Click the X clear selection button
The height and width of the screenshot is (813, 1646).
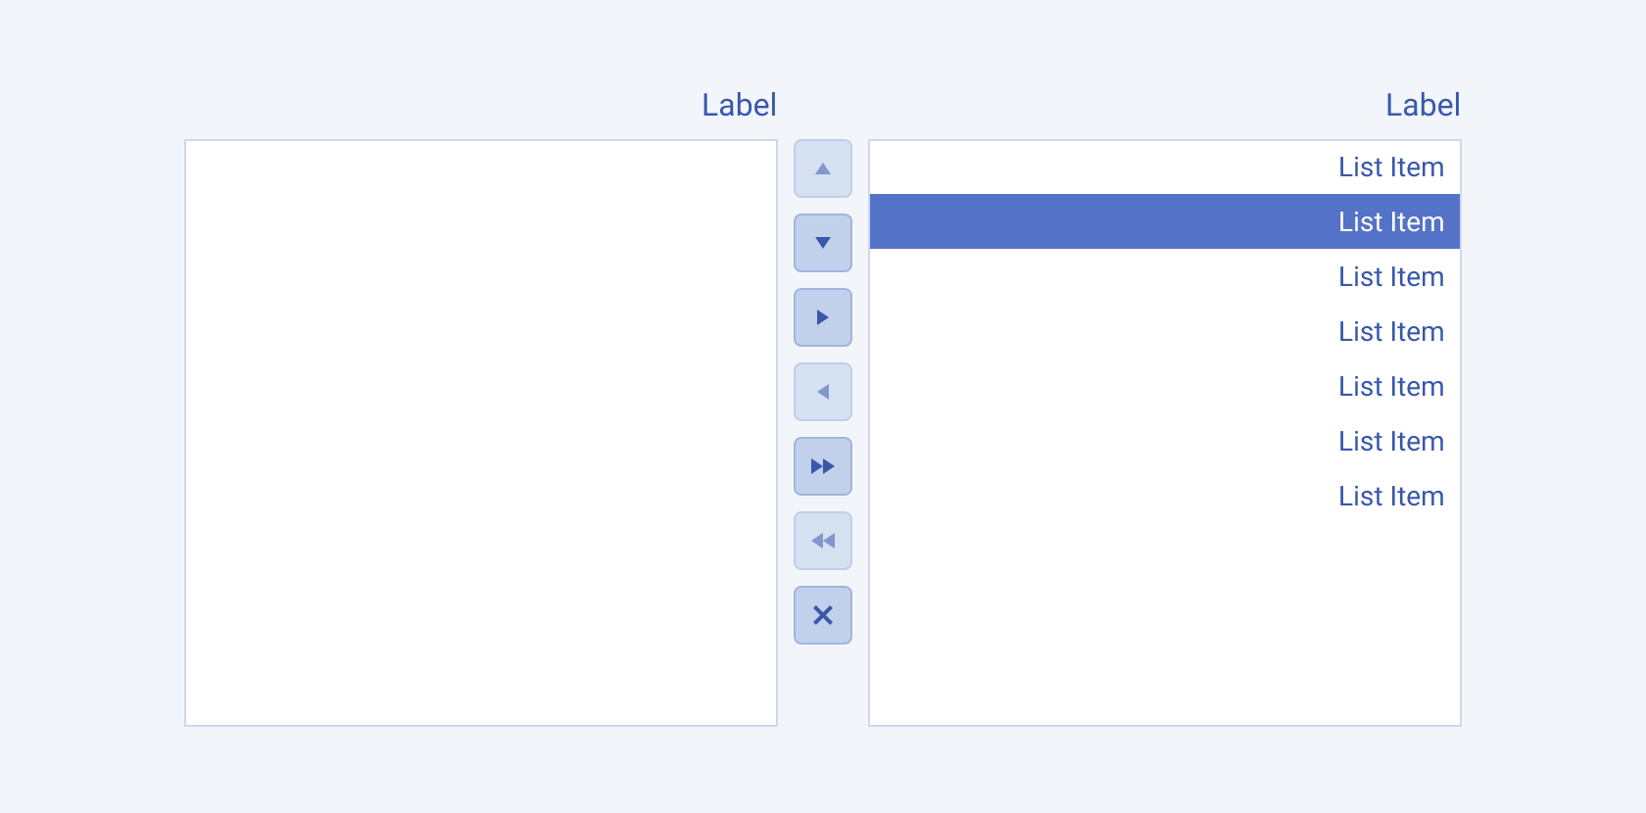(x=822, y=614)
